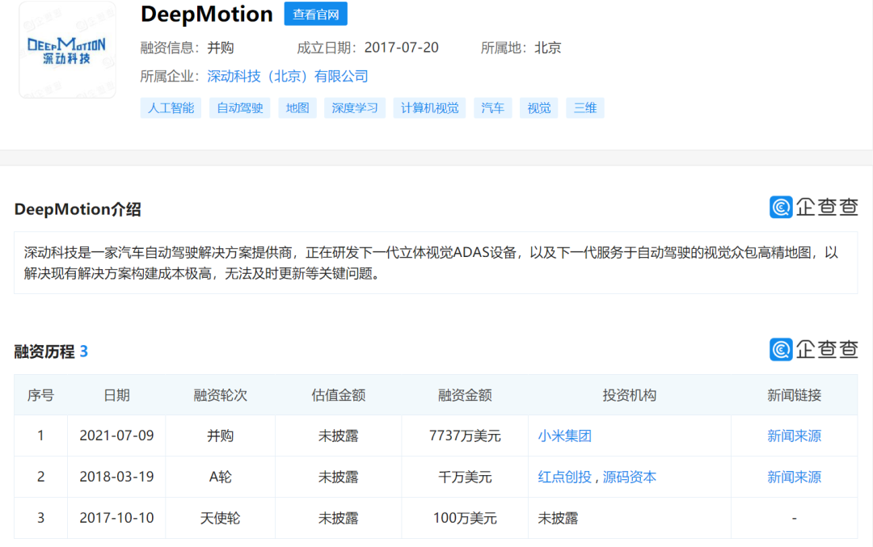Image resolution: width=873 pixels, height=547 pixels.
Task: Select the 地图 tag
Action: coord(297,107)
